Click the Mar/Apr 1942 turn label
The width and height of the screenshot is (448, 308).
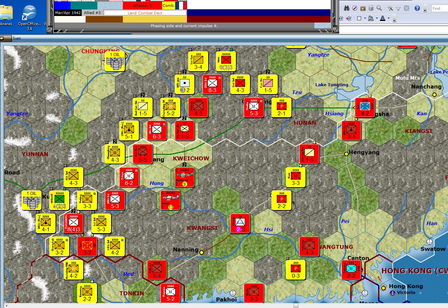tap(68, 13)
